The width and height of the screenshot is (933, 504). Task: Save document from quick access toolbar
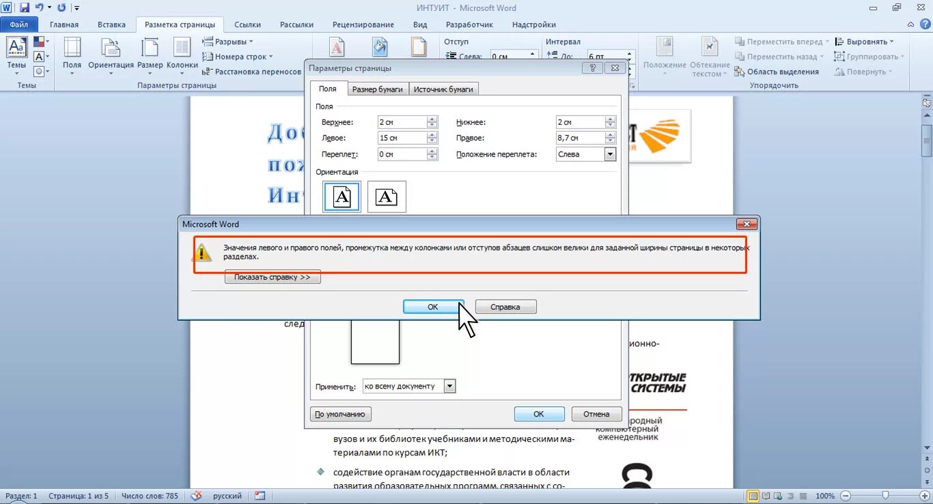click(25, 8)
